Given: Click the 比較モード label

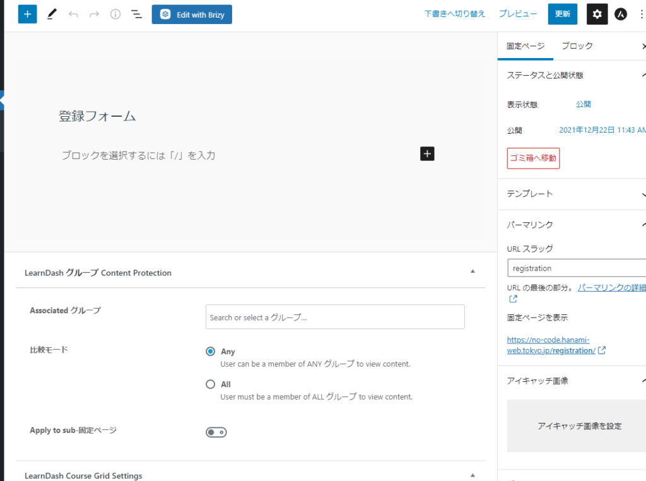Looking at the screenshot, I should [49, 350].
